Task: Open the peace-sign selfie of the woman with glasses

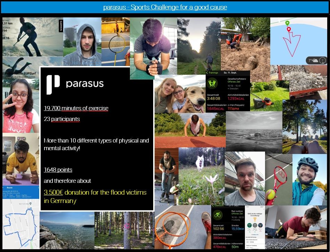Action: [x=21, y=106]
